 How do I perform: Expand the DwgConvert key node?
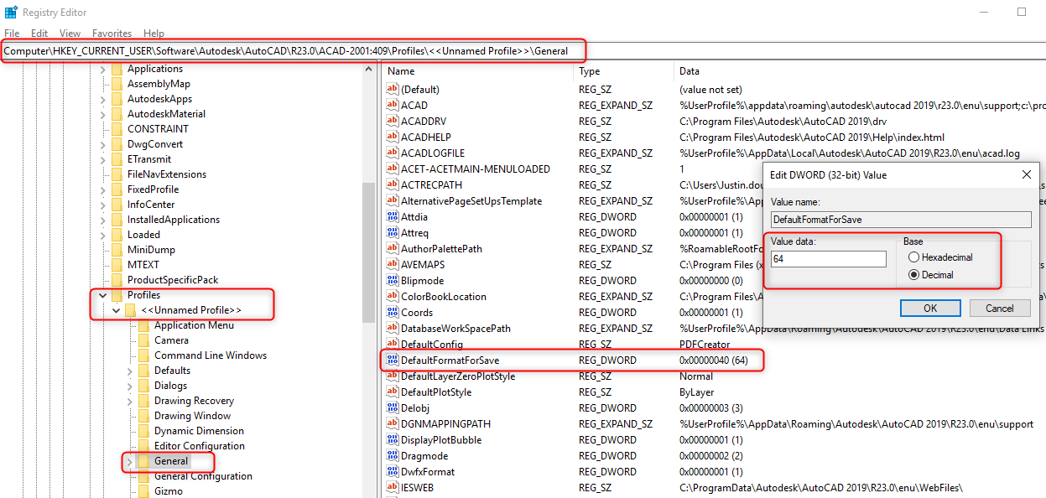tap(102, 144)
